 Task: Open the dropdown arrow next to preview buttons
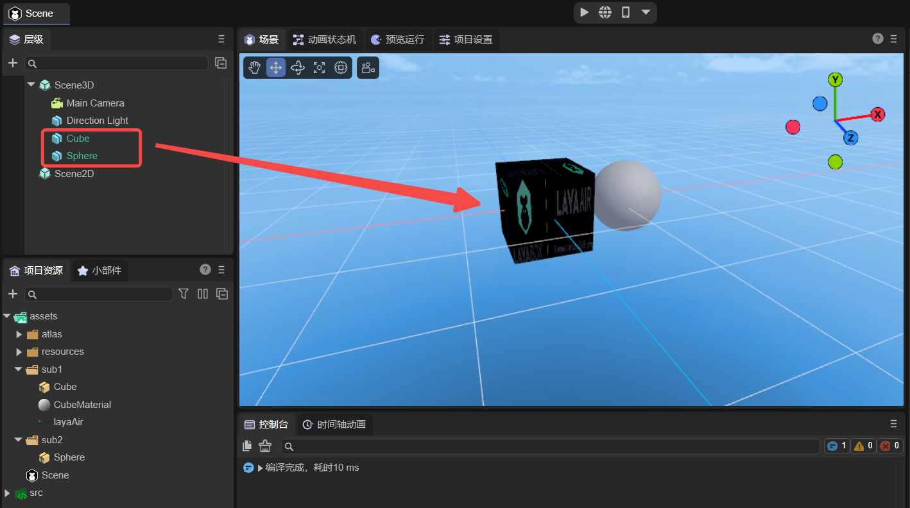[646, 12]
